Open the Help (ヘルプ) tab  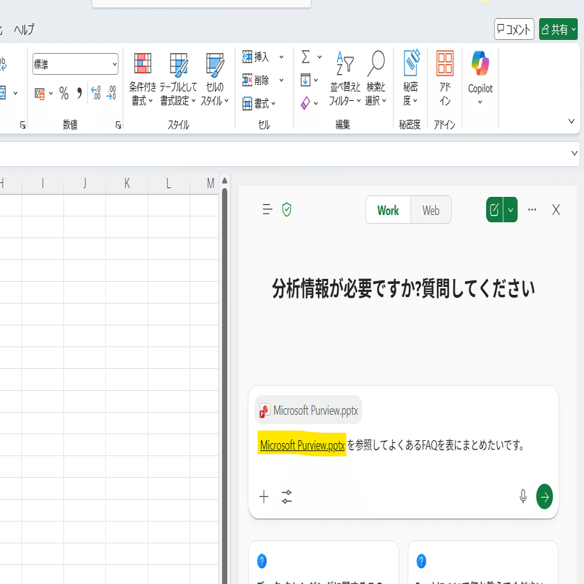pyautogui.click(x=24, y=29)
